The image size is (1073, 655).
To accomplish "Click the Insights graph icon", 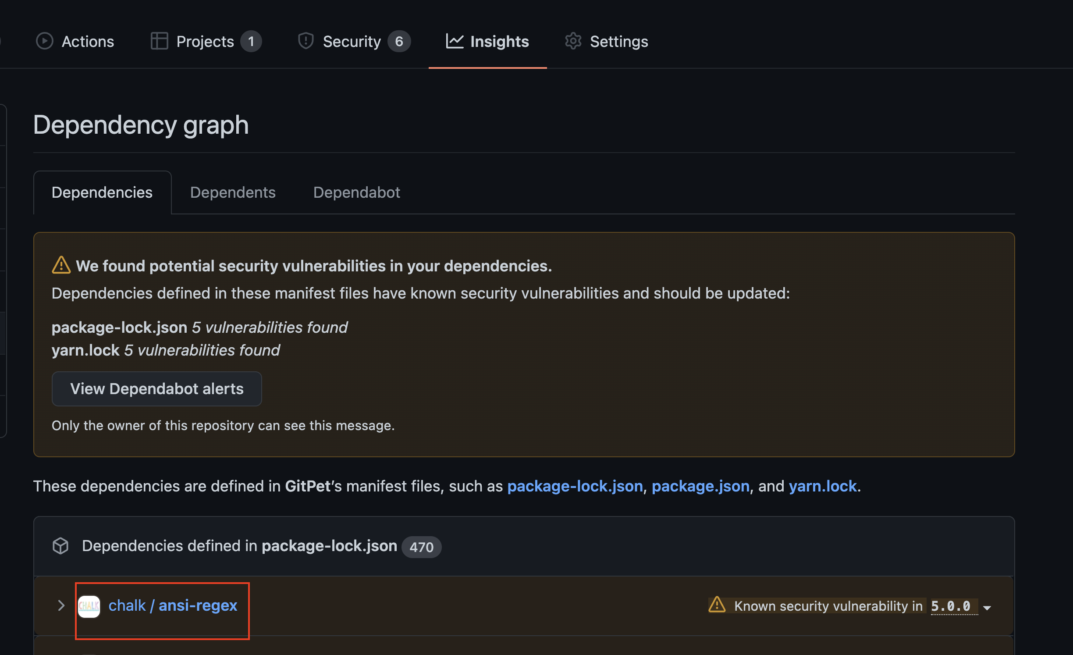I will pos(455,41).
